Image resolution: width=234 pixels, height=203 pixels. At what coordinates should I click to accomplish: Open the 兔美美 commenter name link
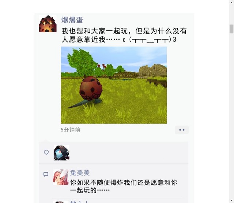pos(80,173)
